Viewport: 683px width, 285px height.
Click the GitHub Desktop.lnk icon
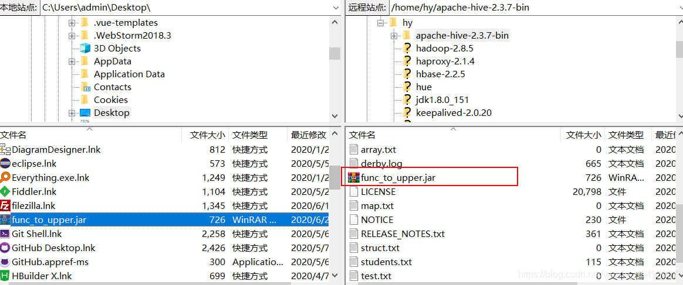click(x=5, y=248)
